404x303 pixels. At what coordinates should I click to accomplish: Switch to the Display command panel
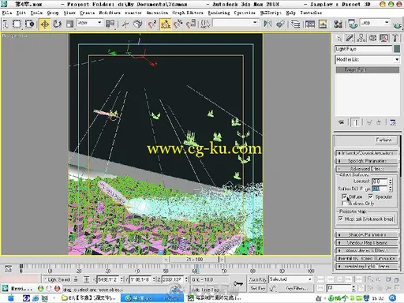point(383,39)
